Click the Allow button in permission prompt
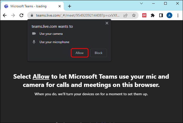183x123 pixels. [x=79, y=53]
